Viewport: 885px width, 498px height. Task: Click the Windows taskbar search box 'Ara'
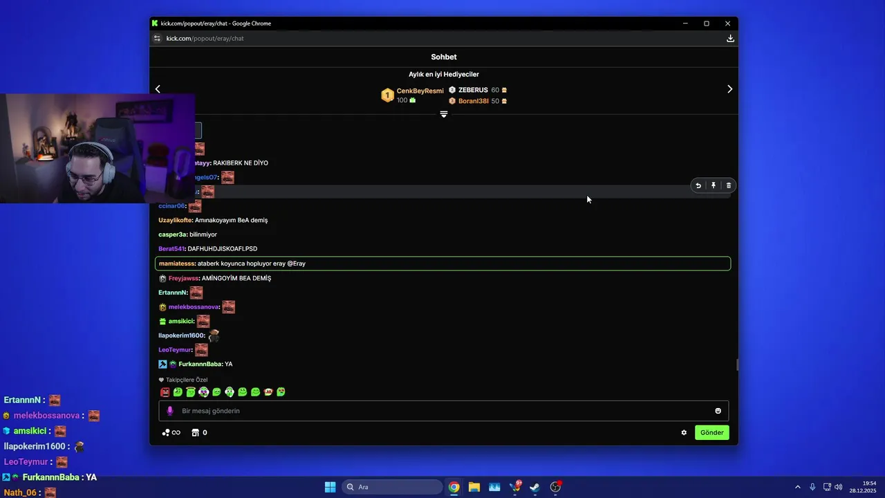[393, 487]
